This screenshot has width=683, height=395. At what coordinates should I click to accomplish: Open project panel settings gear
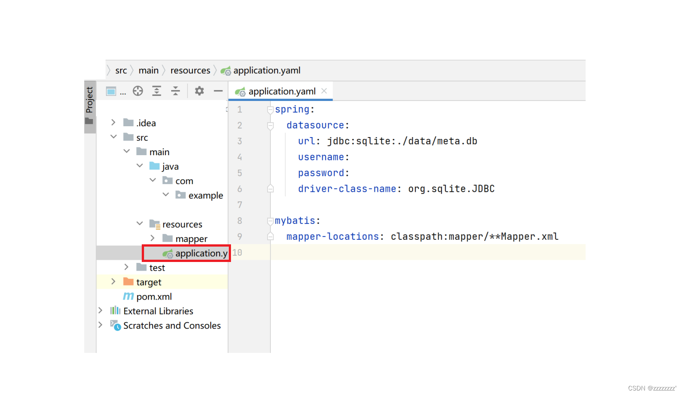[199, 91]
